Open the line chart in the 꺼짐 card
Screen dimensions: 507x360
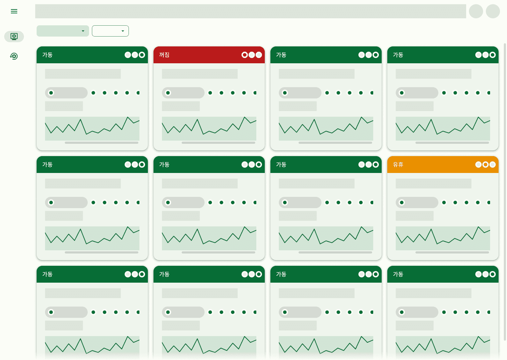pyautogui.click(x=209, y=129)
